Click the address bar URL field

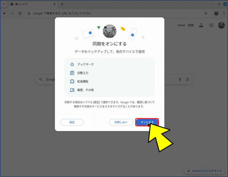point(114,13)
